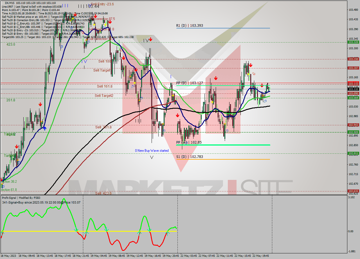
Task: Click the 102.760 price on the right axis
Action: coord(353,164)
